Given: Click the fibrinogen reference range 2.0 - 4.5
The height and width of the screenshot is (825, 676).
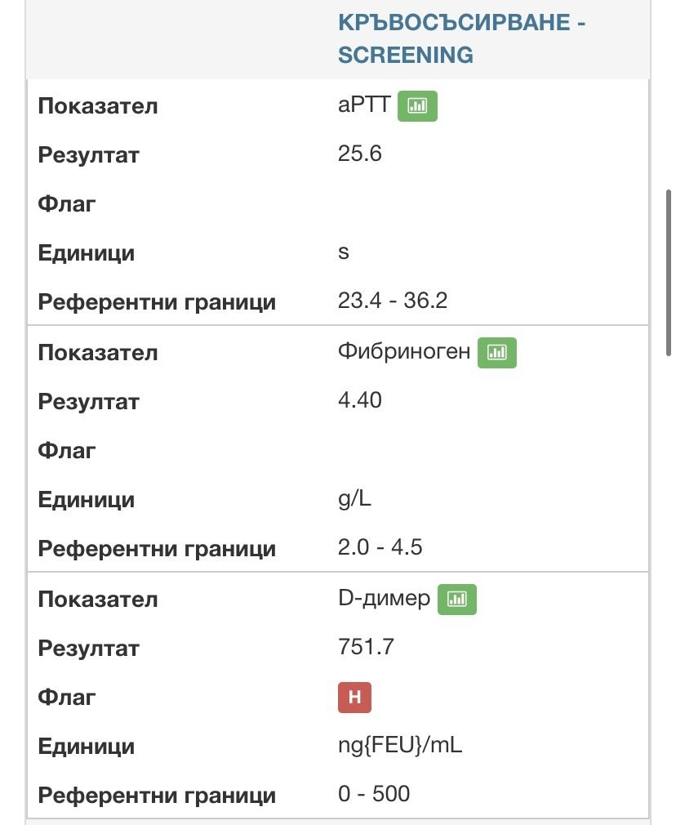Looking at the screenshot, I should (x=380, y=549).
